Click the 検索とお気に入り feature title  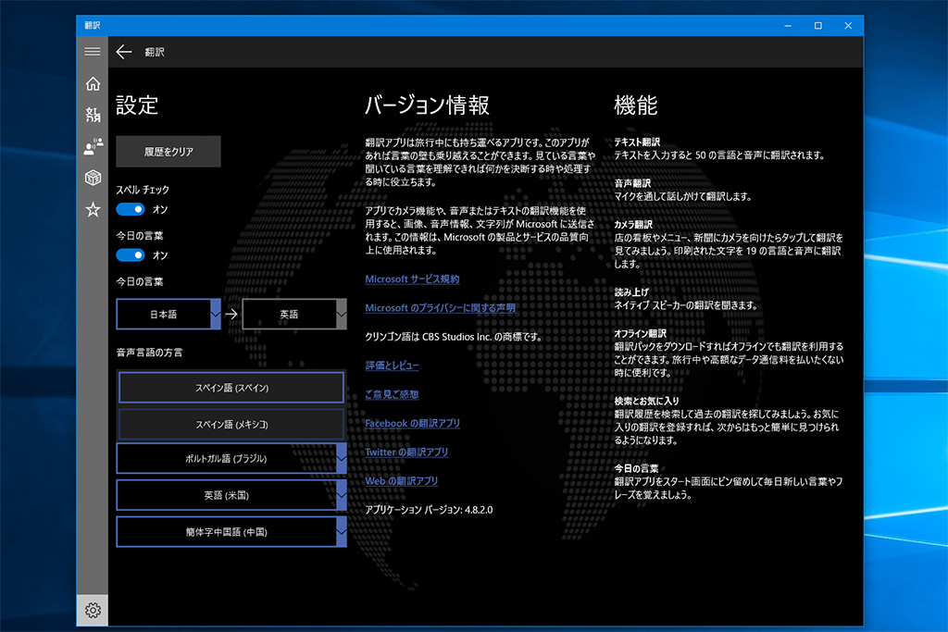tap(646, 401)
